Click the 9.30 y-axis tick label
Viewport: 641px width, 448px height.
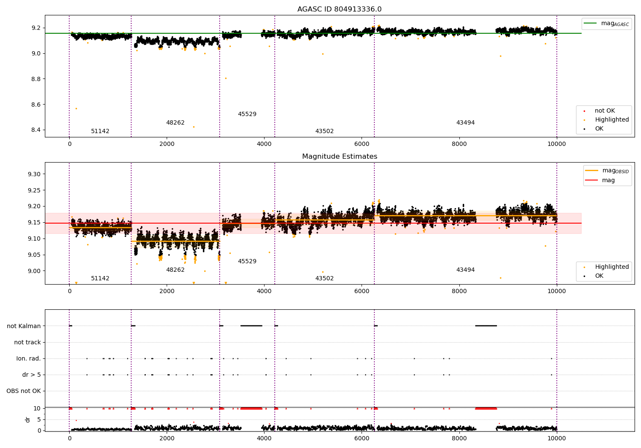tap(34, 174)
